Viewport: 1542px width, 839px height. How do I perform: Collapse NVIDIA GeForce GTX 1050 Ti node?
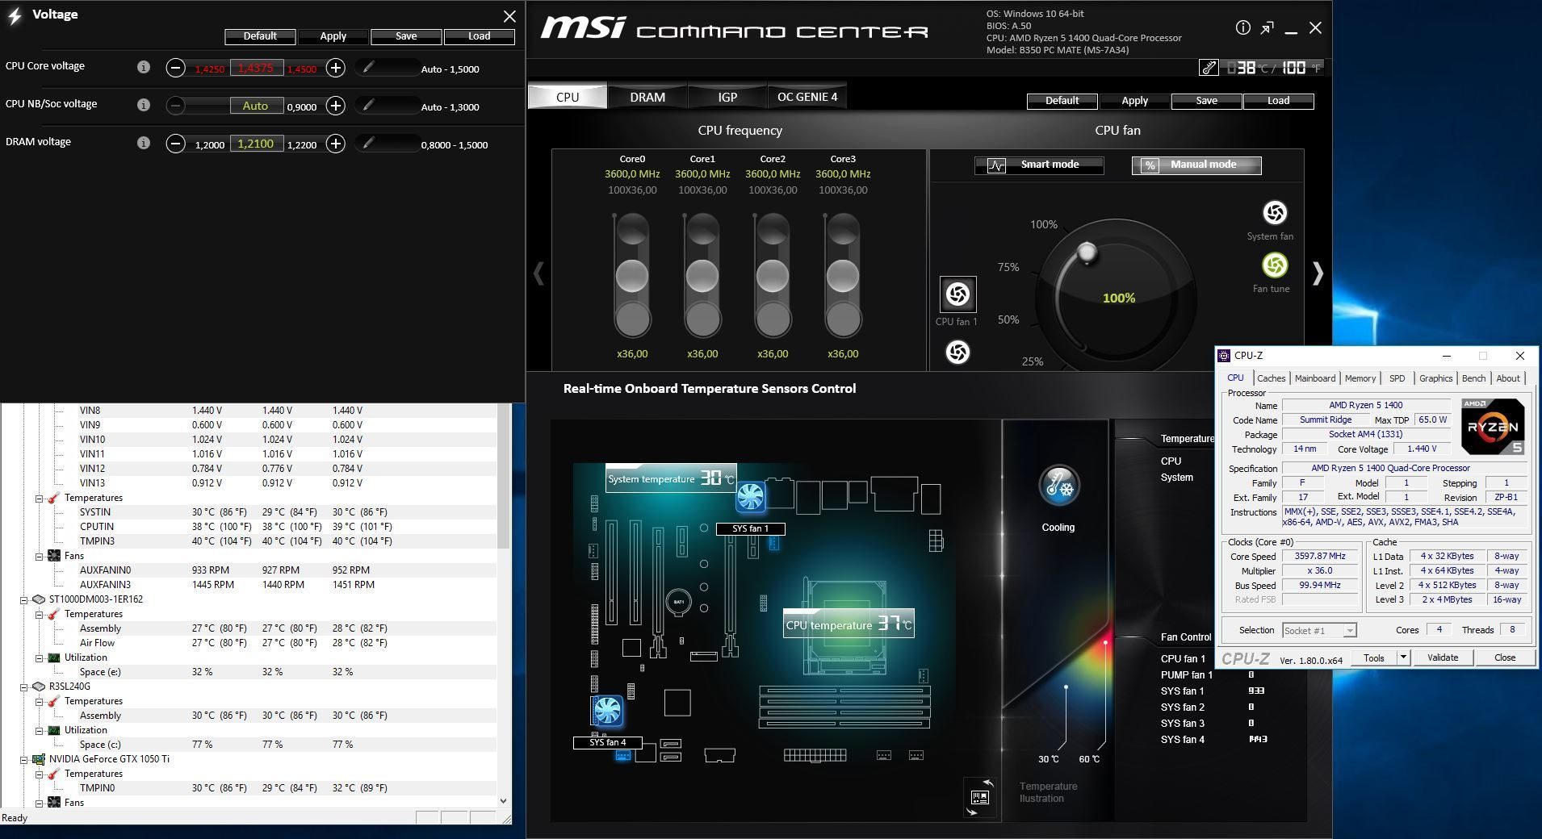click(23, 759)
